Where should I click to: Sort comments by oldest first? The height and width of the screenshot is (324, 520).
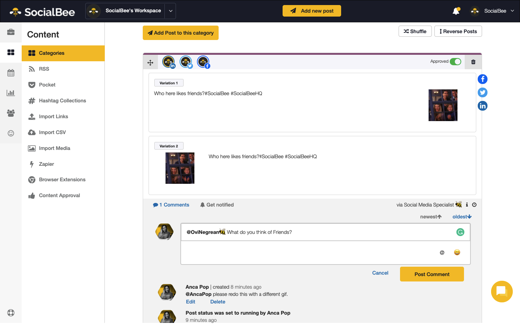462,217
